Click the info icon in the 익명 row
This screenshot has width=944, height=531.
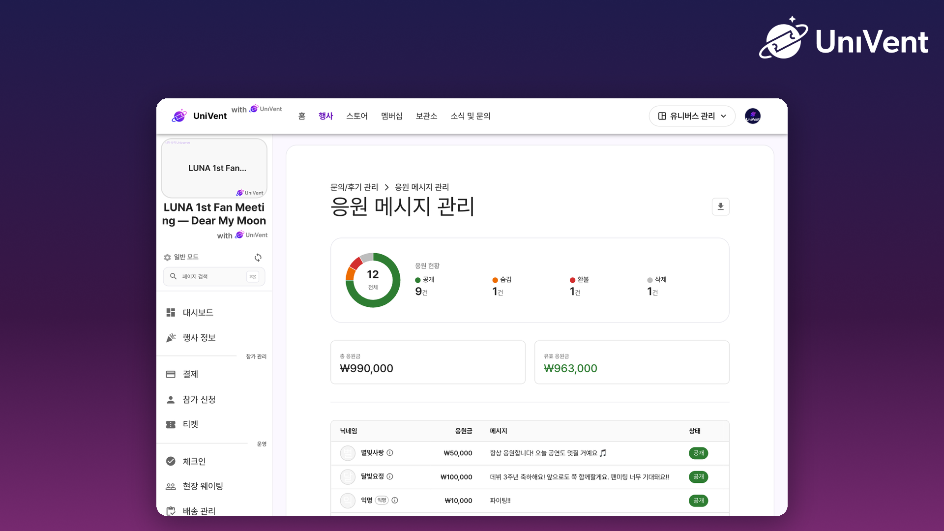[x=395, y=500]
